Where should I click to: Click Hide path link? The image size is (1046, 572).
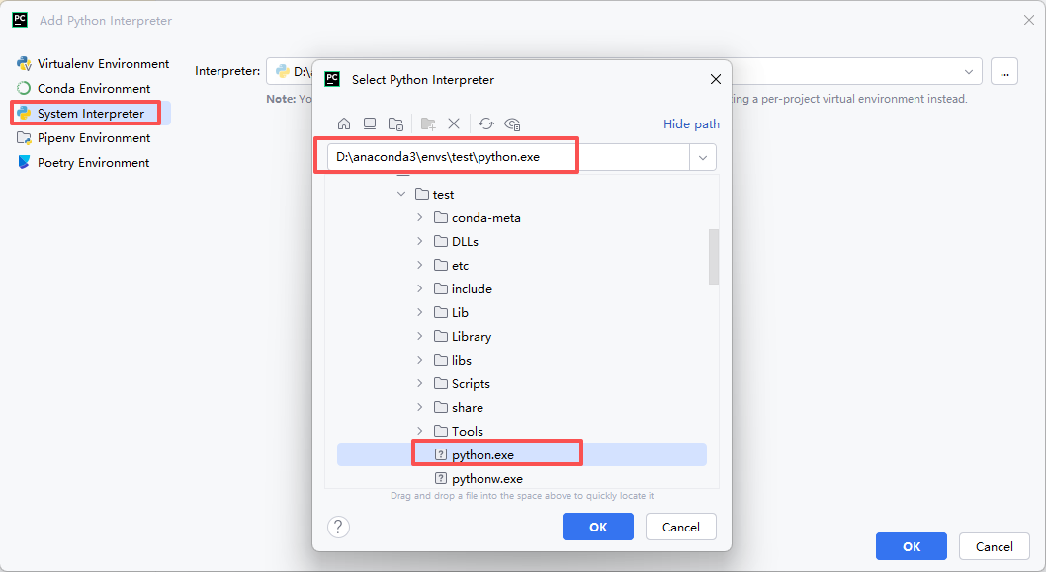pyautogui.click(x=691, y=124)
